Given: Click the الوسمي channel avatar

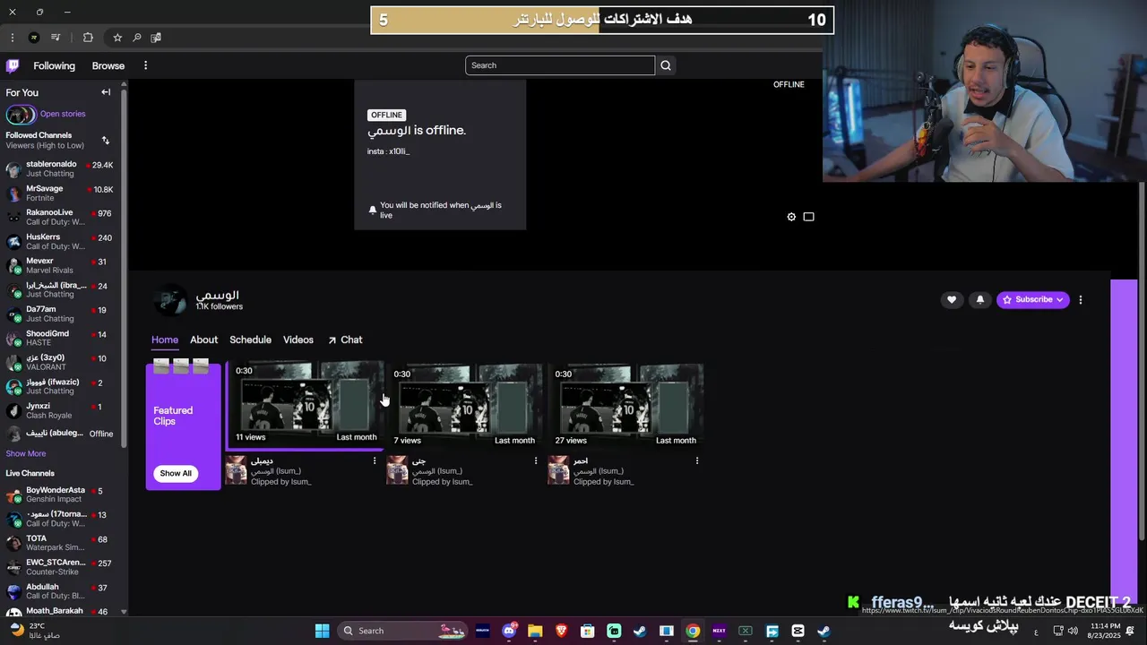Looking at the screenshot, I should (x=169, y=300).
